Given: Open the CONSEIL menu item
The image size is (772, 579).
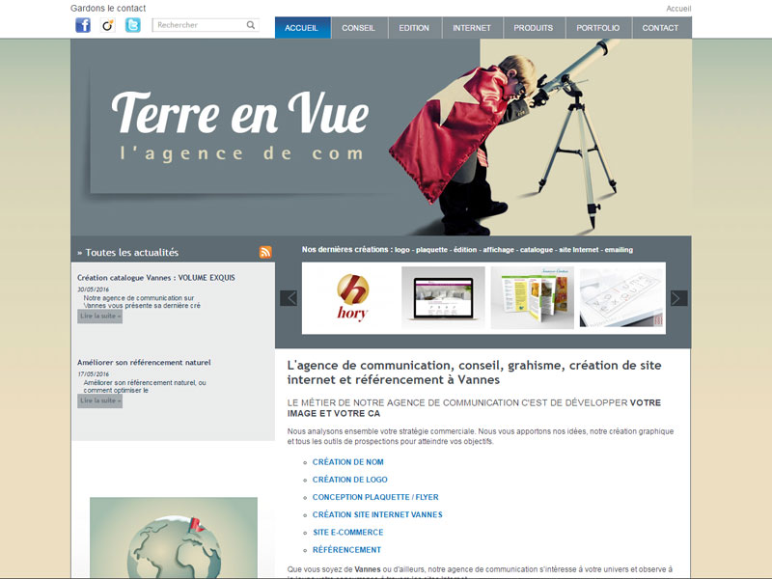Looking at the screenshot, I should [359, 28].
